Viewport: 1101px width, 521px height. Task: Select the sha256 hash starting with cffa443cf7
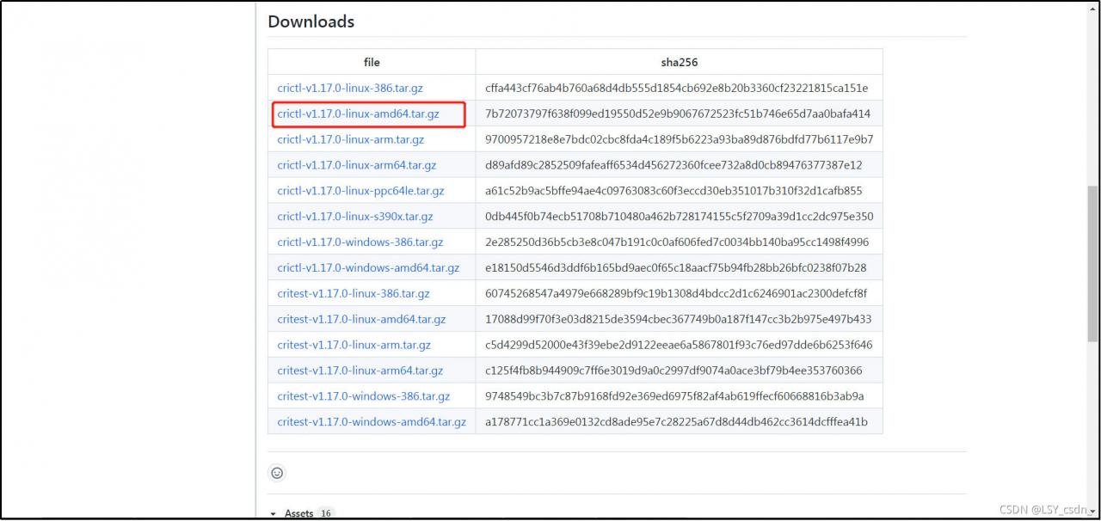tap(677, 88)
